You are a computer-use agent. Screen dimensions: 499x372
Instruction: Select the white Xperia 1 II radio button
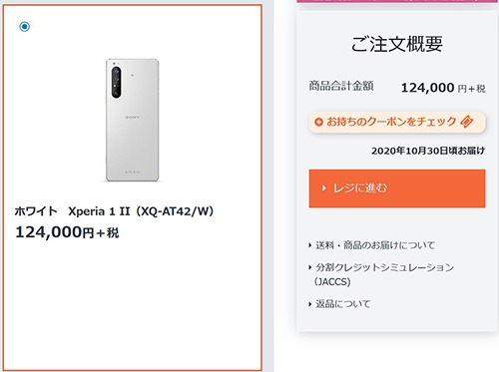[24, 26]
